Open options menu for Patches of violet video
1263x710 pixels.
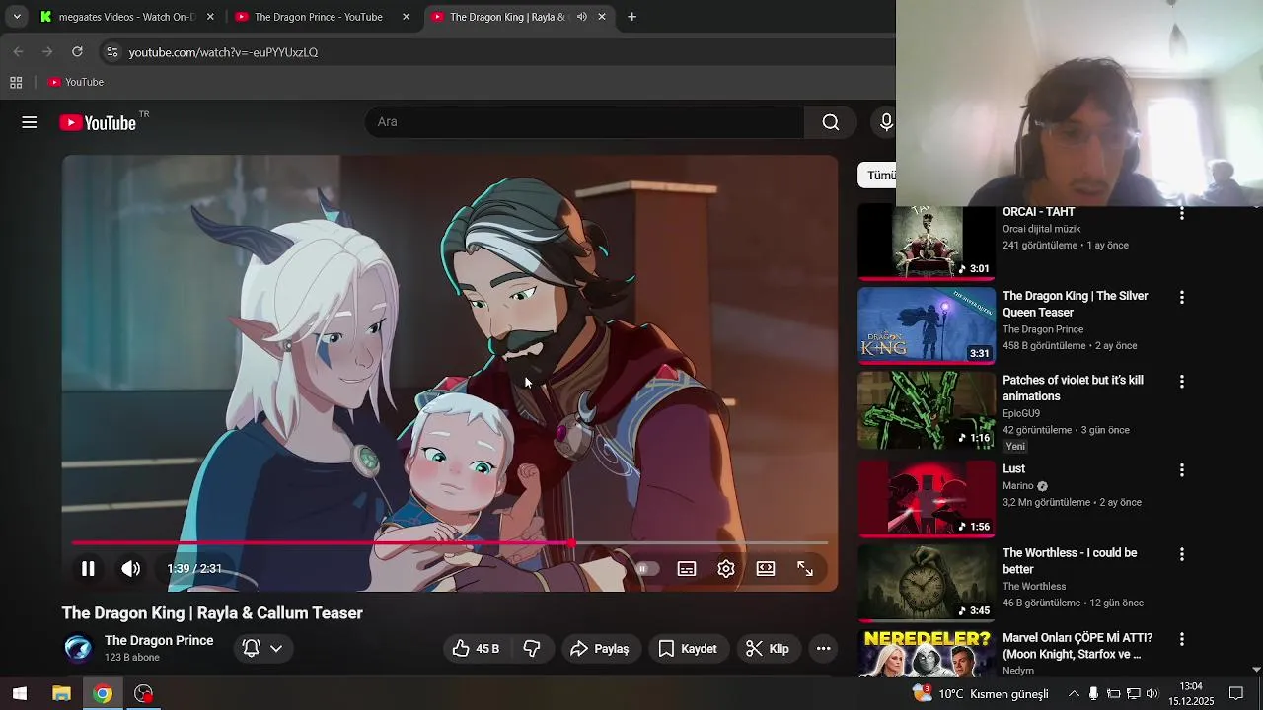(x=1182, y=381)
